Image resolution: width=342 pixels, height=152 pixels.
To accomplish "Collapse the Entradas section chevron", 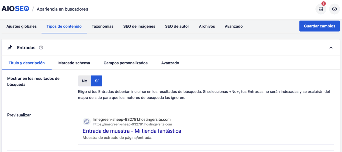I will pos(331,48).
